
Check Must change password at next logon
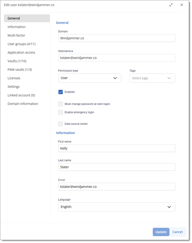61,104
